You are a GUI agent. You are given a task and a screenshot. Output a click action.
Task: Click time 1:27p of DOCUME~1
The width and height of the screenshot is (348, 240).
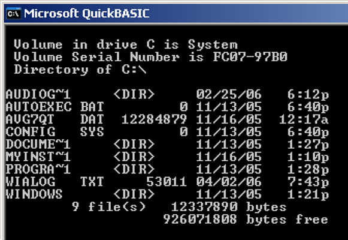(308, 145)
